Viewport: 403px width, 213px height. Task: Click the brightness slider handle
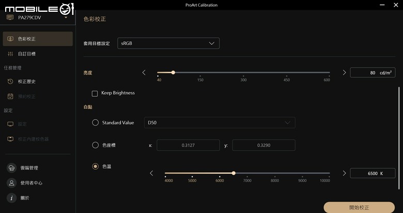173,73
